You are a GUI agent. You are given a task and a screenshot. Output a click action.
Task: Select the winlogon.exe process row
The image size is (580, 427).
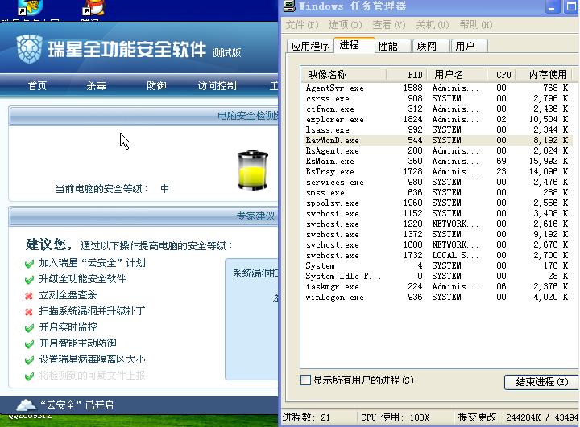(x=437, y=298)
